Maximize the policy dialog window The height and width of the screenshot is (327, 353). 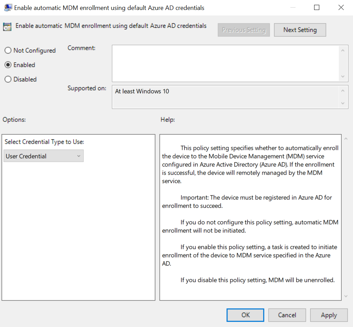point(317,8)
